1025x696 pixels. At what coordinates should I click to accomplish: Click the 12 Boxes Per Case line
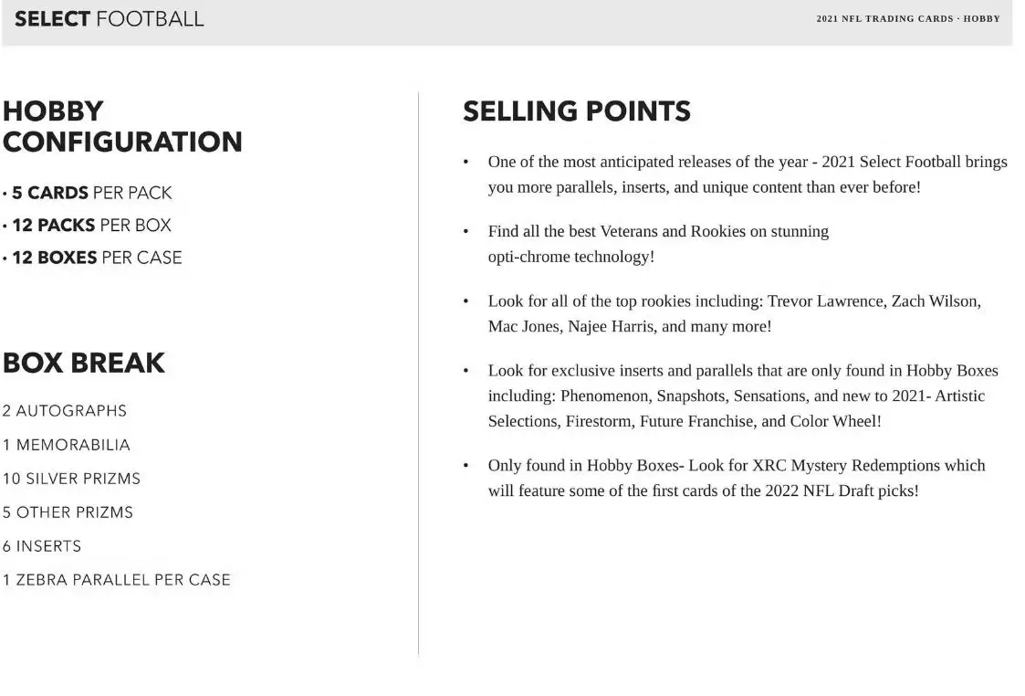pos(92,258)
